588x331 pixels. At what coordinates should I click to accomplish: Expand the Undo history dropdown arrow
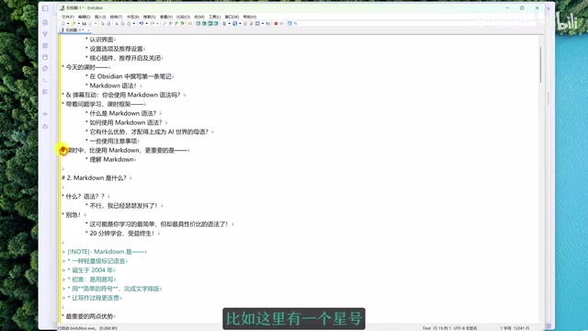tap(147, 23)
